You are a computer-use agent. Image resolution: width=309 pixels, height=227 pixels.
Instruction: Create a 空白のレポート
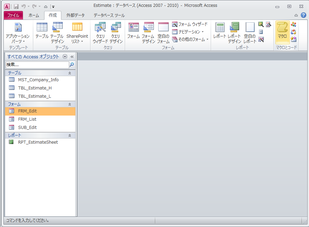coord(250,33)
